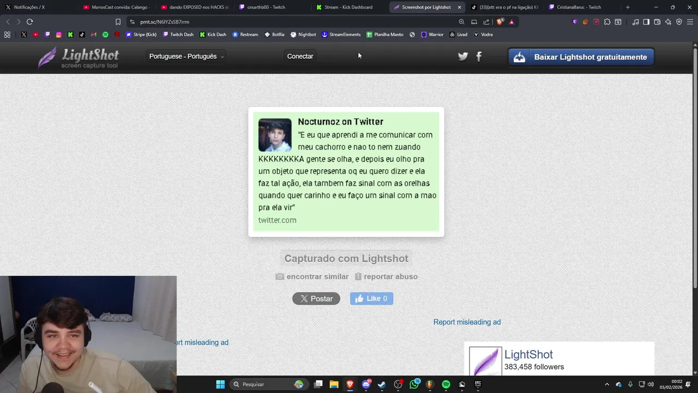Click Report misleading ad above the LightShot followers box
Image resolution: width=698 pixels, height=393 pixels.
tap(467, 322)
